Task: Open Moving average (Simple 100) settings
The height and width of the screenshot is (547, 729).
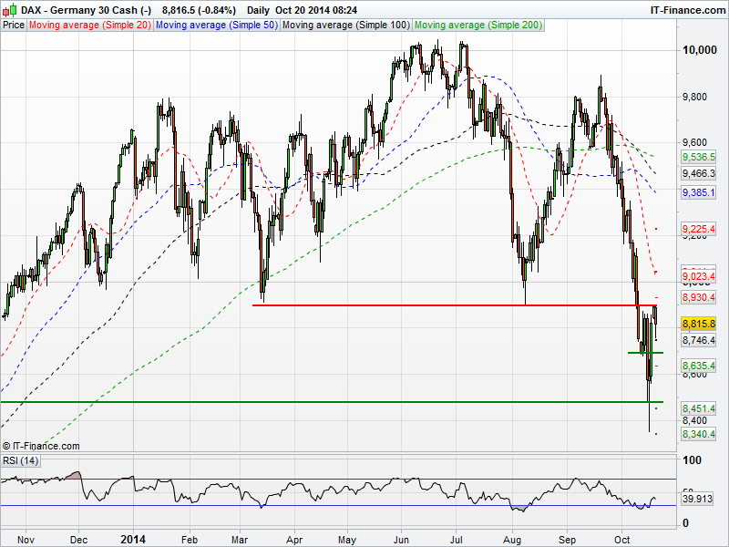Action: pyautogui.click(x=346, y=26)
